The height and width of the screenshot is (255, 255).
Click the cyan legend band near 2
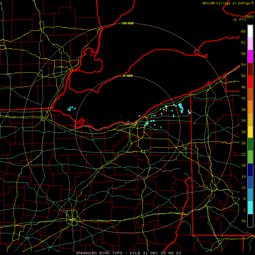pyautogui.click(x=250, y=208)
